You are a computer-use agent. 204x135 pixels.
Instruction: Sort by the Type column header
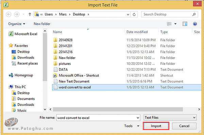pos(164,32)
